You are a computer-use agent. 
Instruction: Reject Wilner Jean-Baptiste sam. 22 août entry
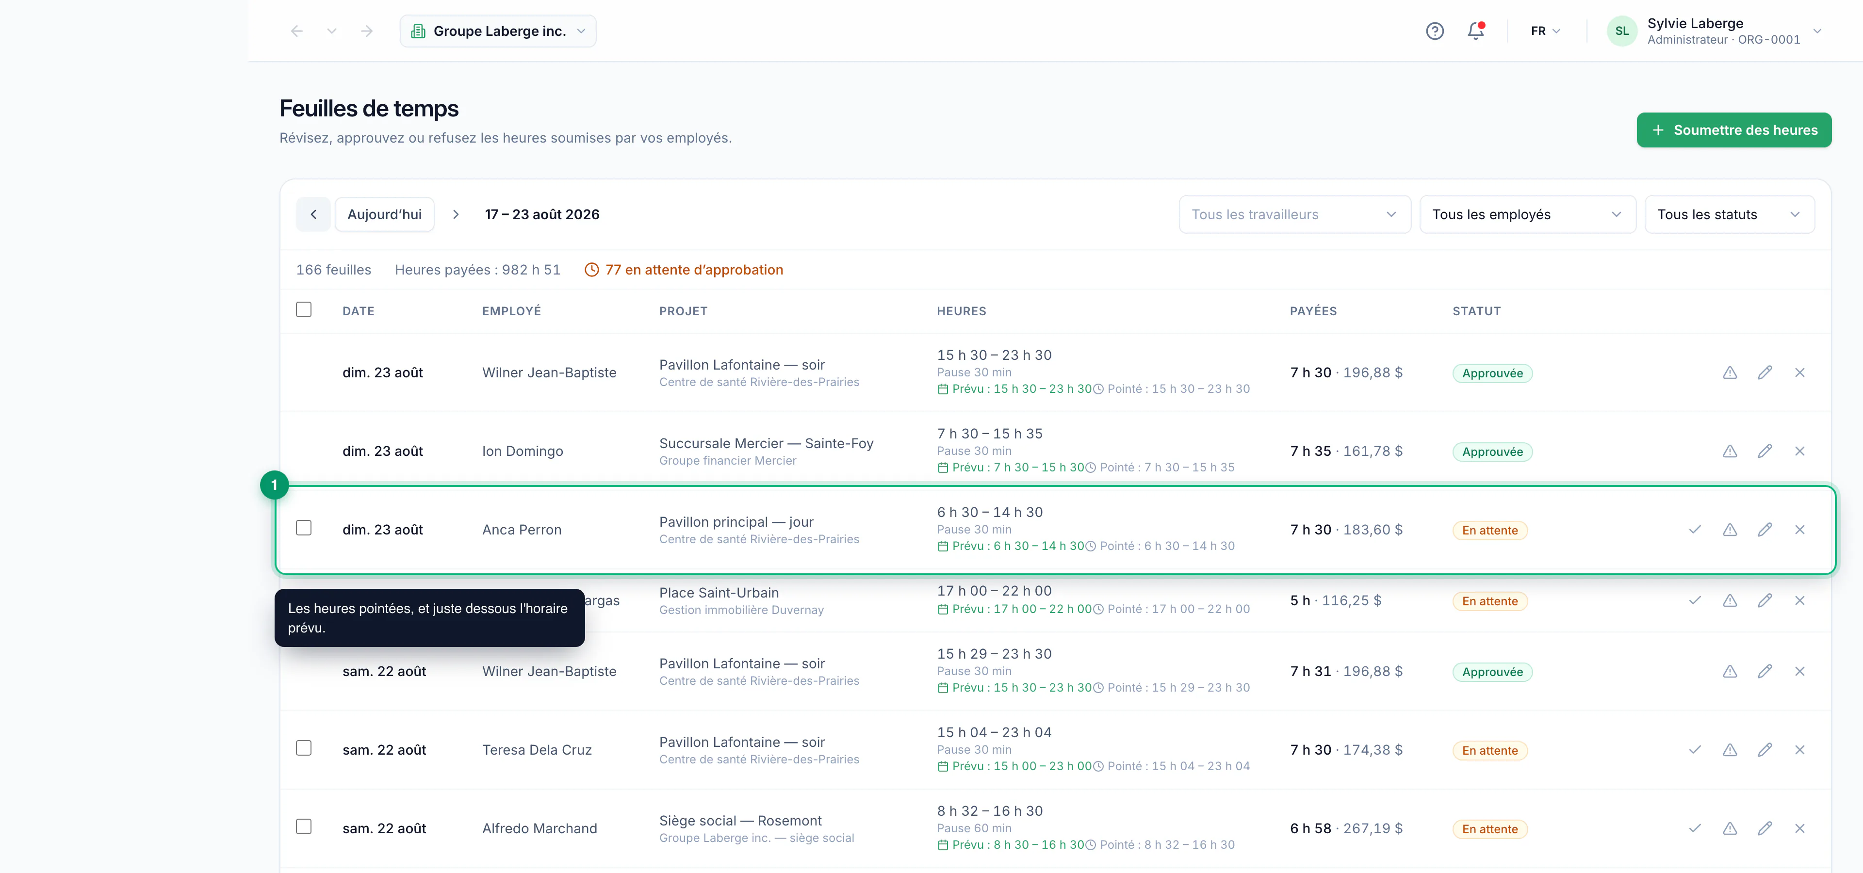[x=1799, y=671]
